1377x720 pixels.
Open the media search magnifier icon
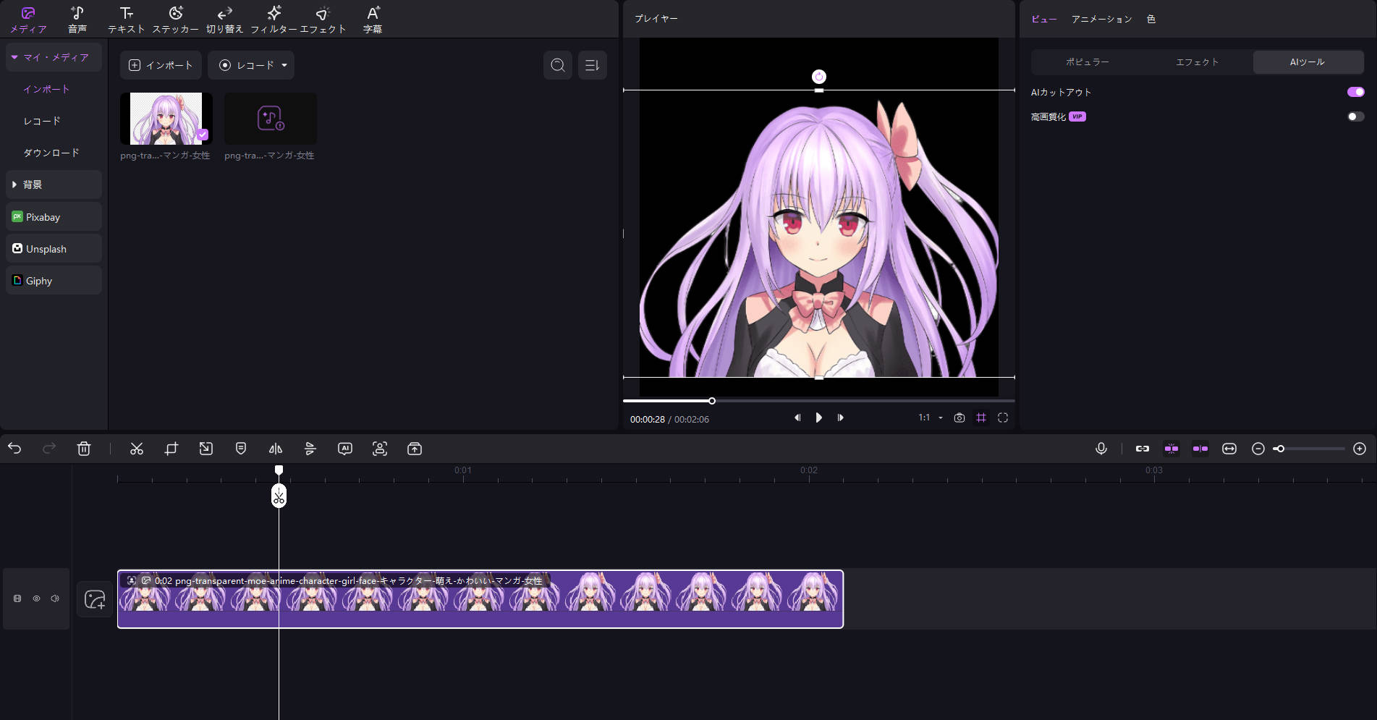557,65
